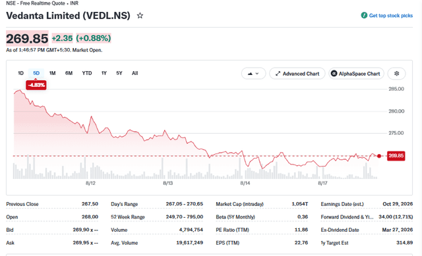
Task: Click Market Cap value 1.054T
Action: coord(300,204)
